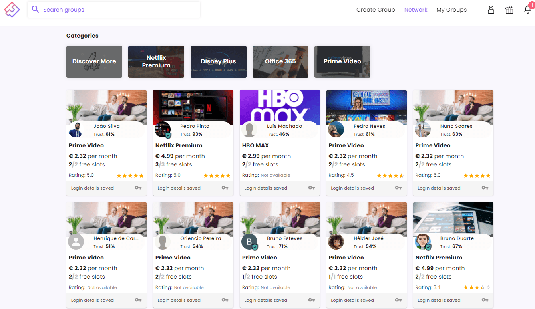This screenshot has width=535, height=309.
Task: Select the Office 365 category
Action: (x=280, y=62)
